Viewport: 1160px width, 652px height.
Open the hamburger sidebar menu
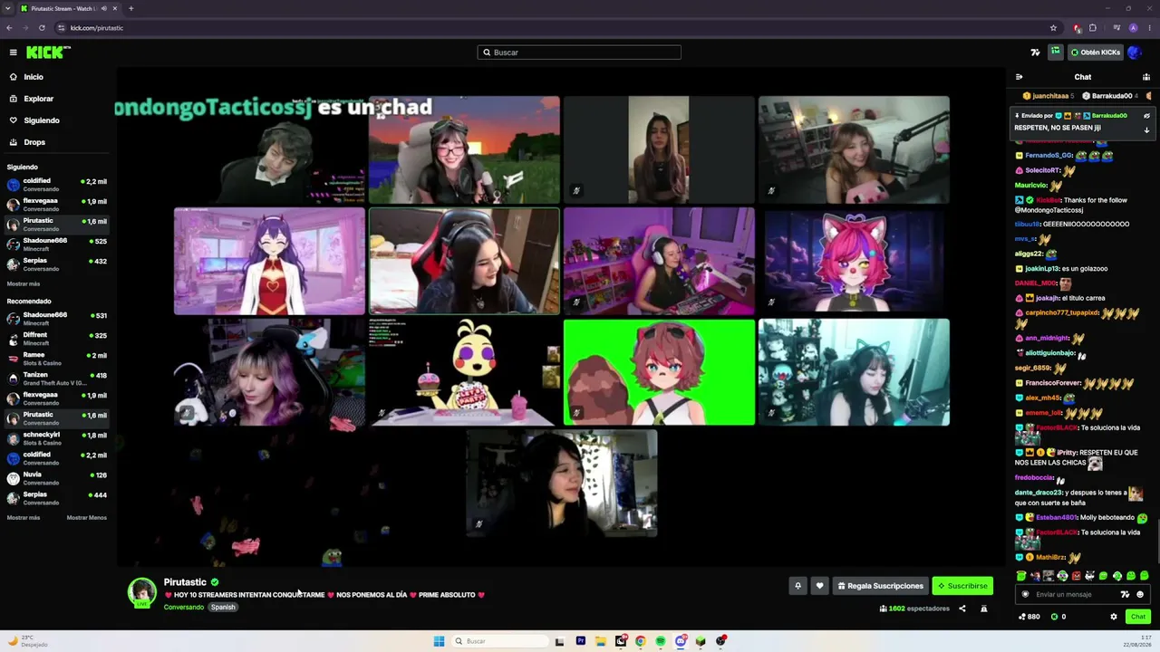pos(13,53)
